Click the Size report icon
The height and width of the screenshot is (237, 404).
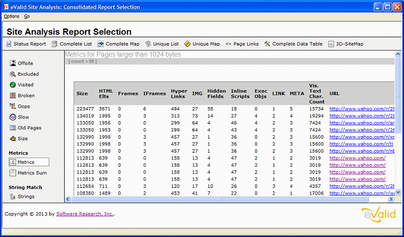13,139
